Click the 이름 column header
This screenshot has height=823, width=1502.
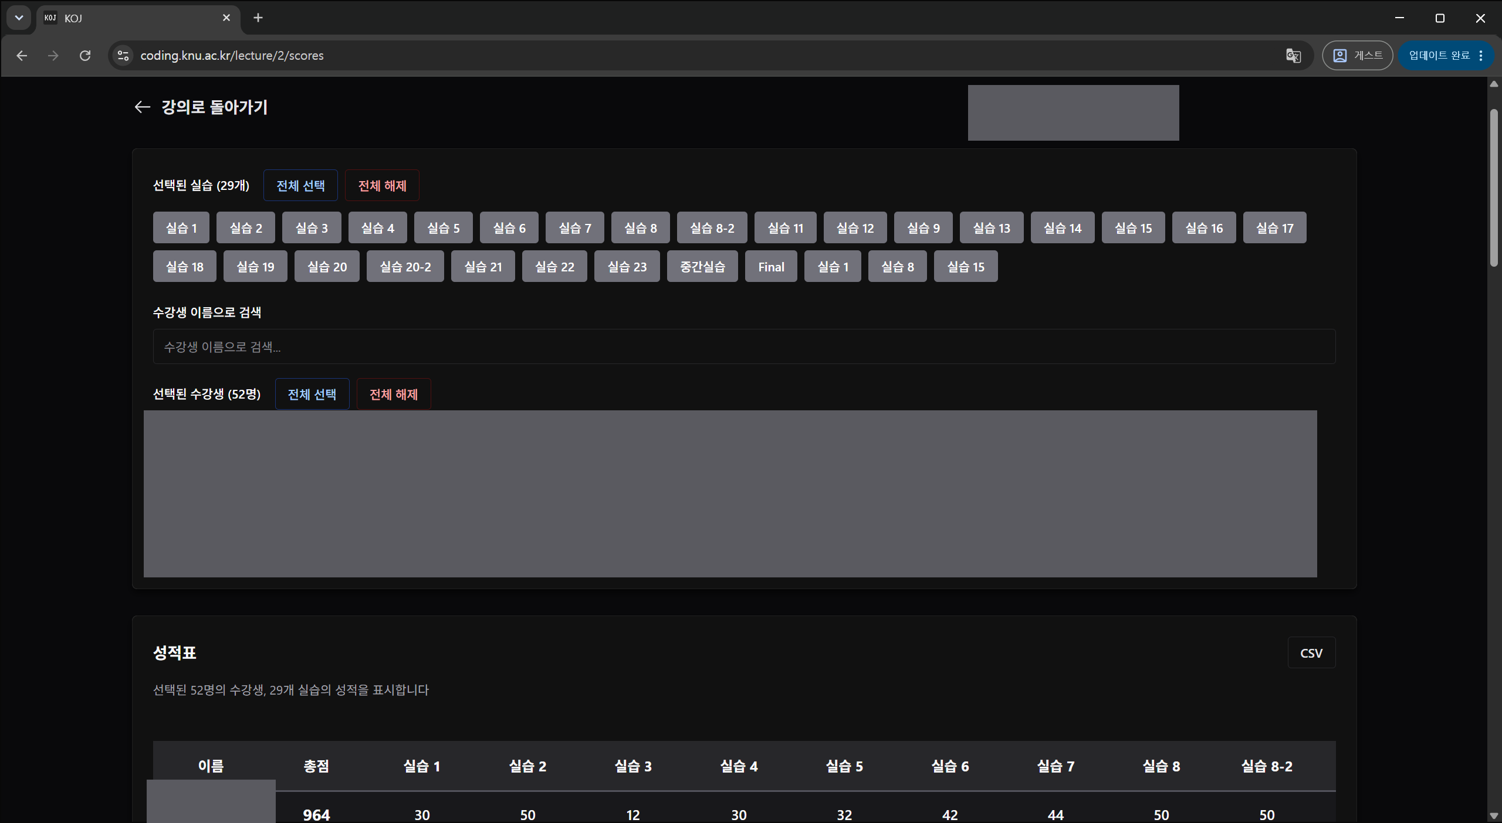[x=211, y=766]
